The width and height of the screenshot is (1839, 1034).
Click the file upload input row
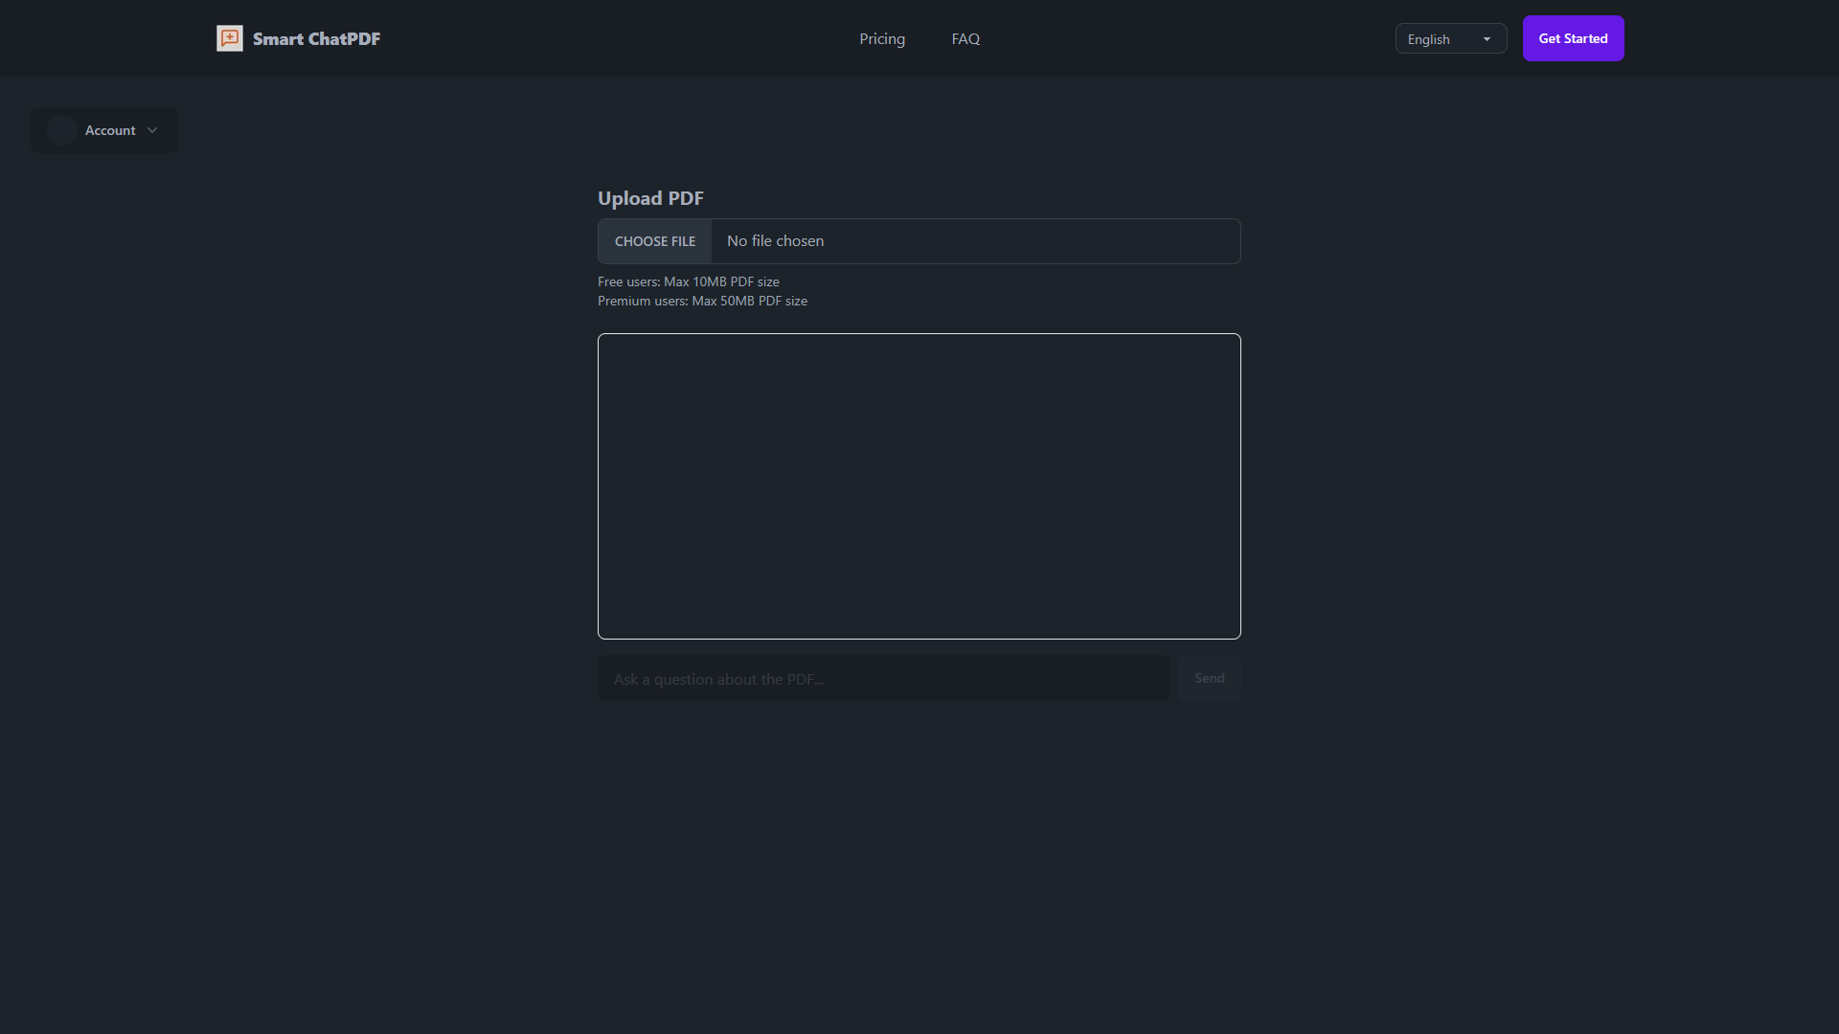(919, 240)
